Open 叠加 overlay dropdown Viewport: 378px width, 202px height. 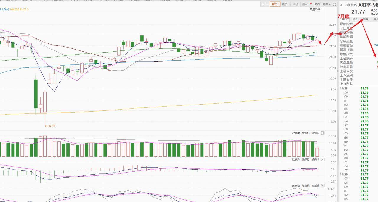pos(285,4)
